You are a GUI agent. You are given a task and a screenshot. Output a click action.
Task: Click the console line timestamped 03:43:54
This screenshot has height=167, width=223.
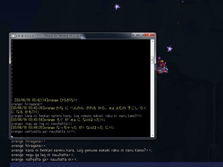point(58,120)
